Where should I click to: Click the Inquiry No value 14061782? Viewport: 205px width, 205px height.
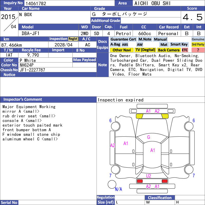pos(36,3)
